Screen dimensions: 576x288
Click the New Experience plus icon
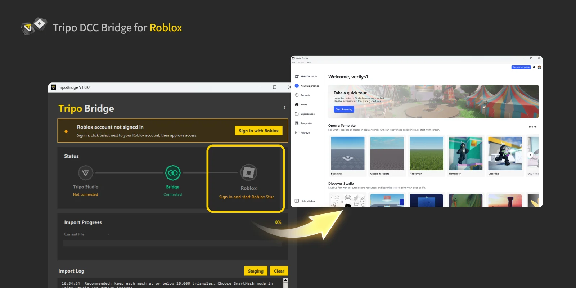pos(297,86)
